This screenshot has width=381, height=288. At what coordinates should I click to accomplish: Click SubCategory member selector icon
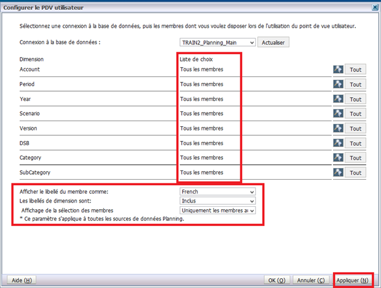(337, 173)
